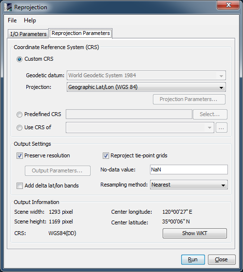243x272 pixels.
Task: Open the Geodetic datum dropdown
Action: (x=146, y=75)
